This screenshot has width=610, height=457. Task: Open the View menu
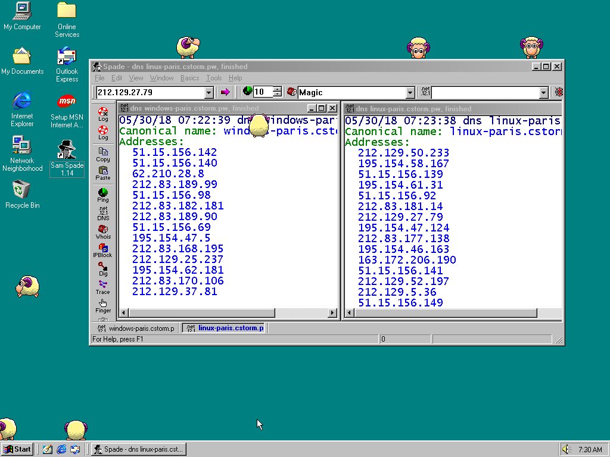[x=136, y=78]
